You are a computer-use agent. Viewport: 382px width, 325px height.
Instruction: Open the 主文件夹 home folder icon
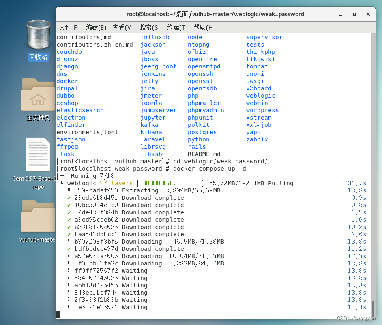(x=38, y=95)
